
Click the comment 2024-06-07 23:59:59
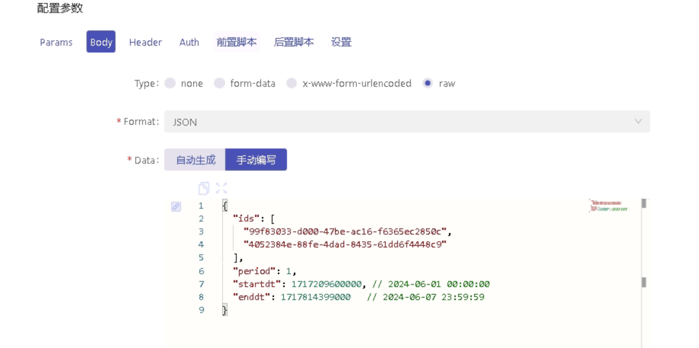click(x=425, y=297)
